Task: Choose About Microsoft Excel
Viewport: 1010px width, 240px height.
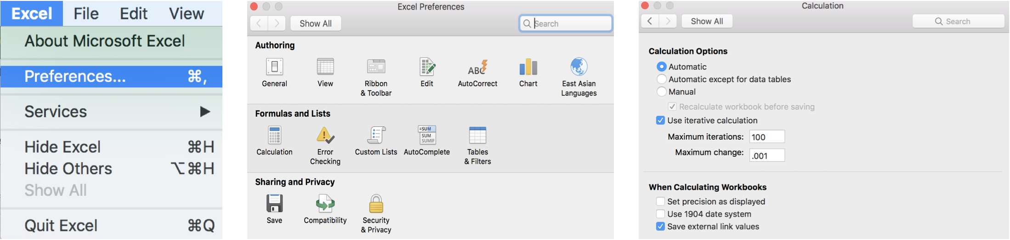Action: 111,41
